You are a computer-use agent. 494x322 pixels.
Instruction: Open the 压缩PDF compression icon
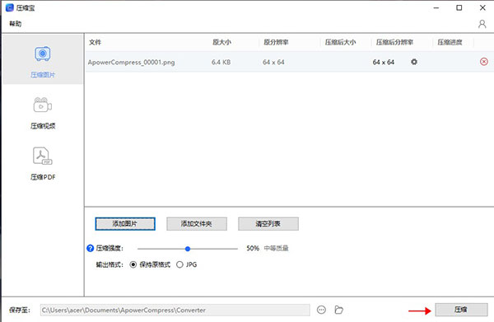(43, 156)
